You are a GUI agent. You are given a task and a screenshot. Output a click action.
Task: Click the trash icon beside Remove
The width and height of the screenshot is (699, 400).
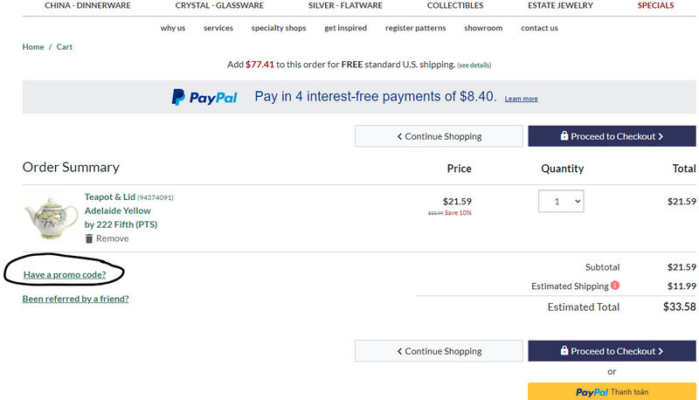click(x=89, y=238)
